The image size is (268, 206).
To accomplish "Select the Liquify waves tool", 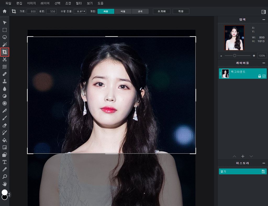I will pos(5,67).
